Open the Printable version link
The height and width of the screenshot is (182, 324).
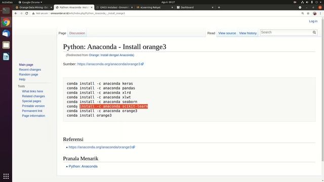pyautogui.click(x=33, y=106)
